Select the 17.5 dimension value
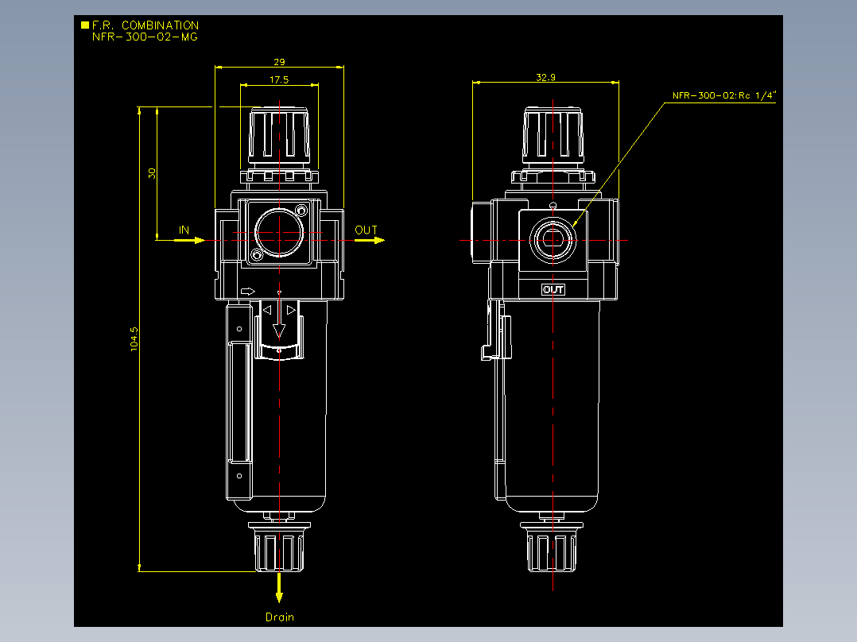 pyautogui.click(x=279, y=79)
